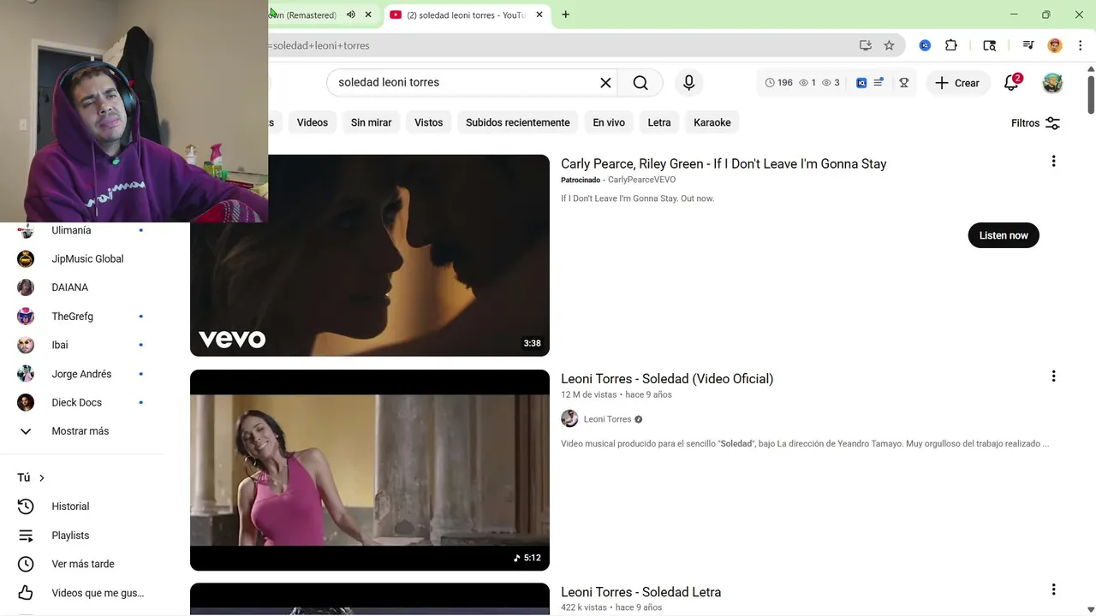Select the Videos filter chip
1096x616 pixels.
[313, 122]
